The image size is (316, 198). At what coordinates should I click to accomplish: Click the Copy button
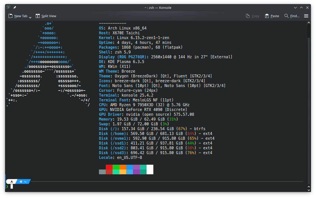(x=253, y=16)
